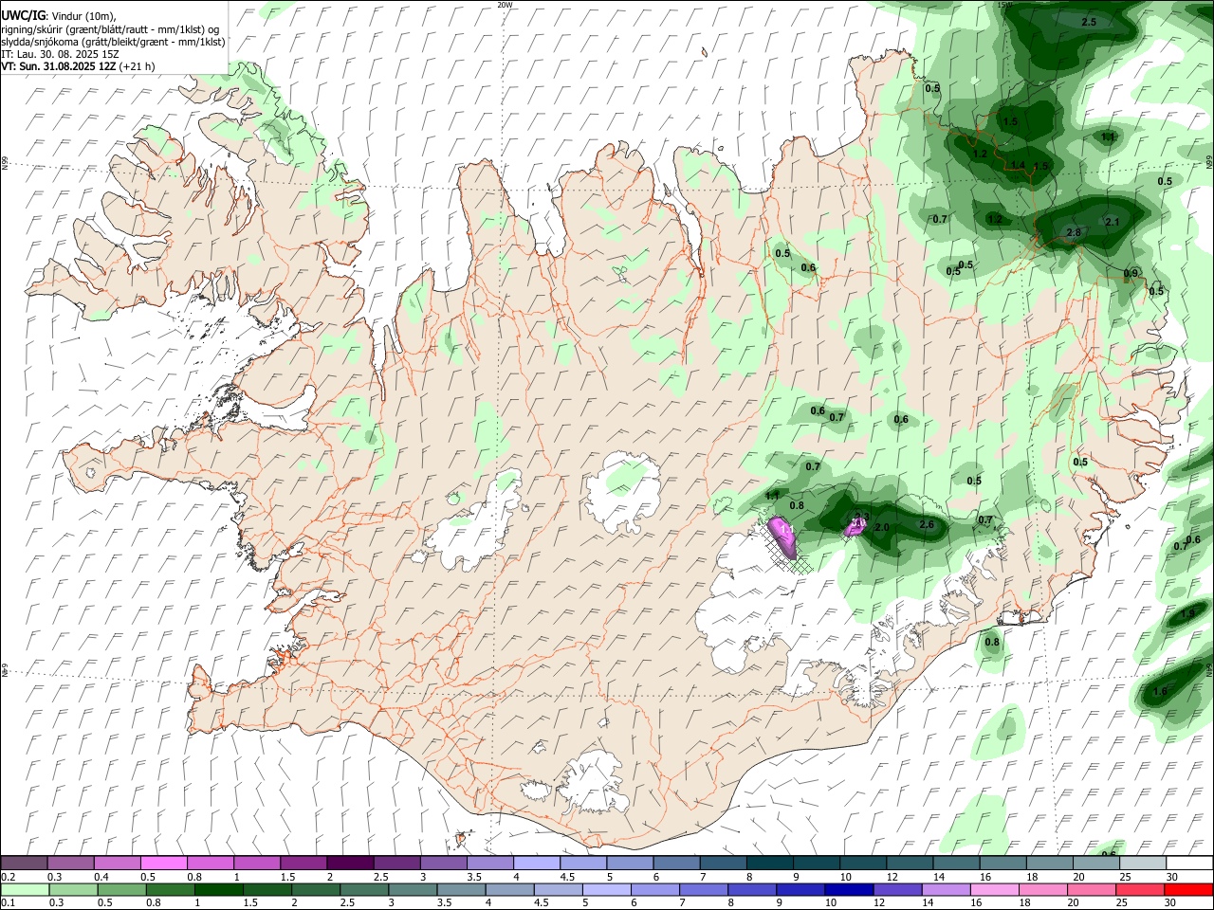
Task: Click the '15W' longitude label at top
Action: (1005, 5)
